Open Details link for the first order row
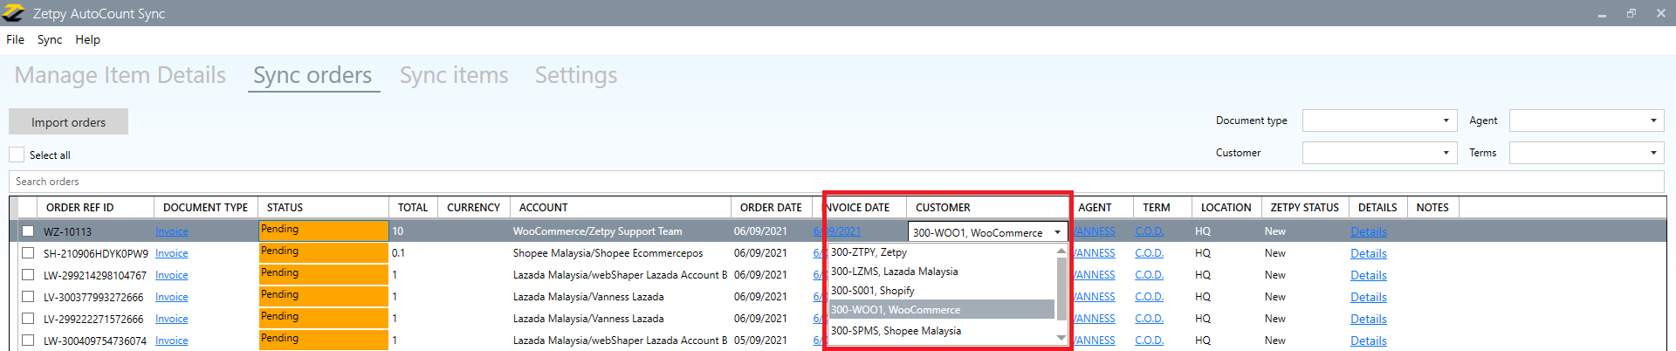 point(1368,231)
